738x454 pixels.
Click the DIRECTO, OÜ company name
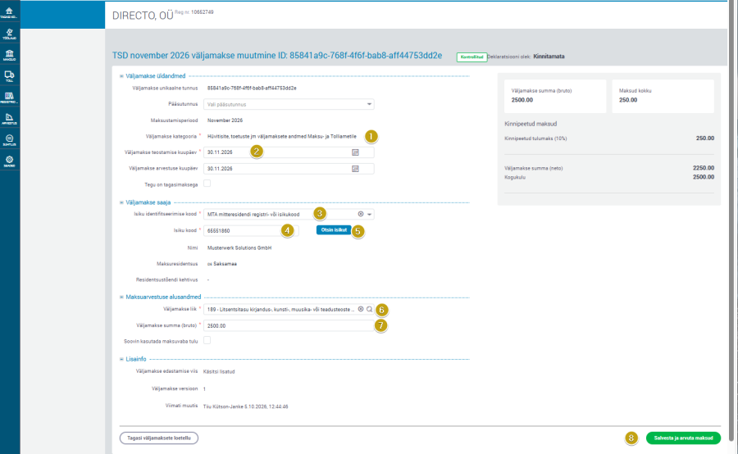pos(143,16)
